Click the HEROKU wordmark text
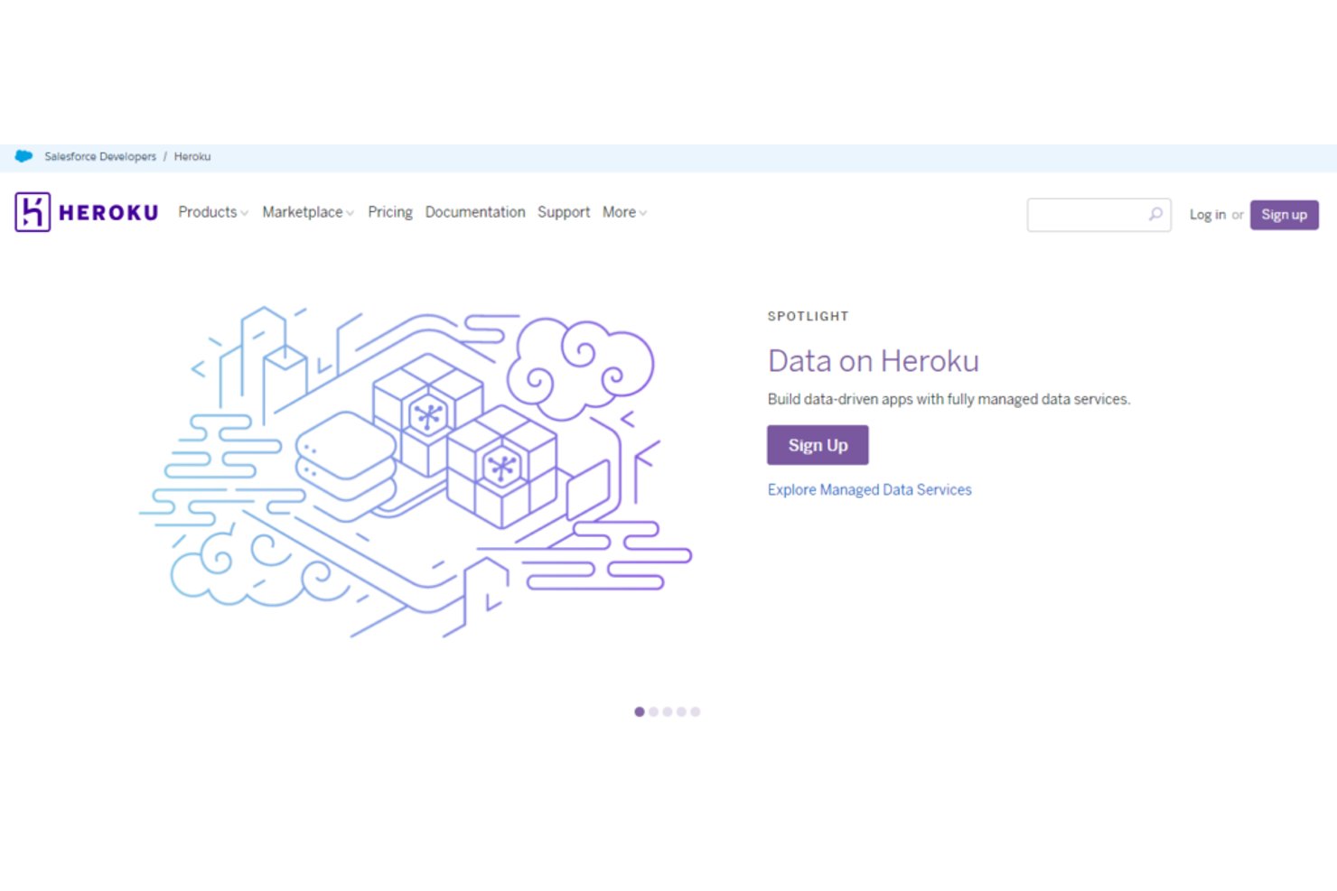This screenshot has height=891, width=1337. pos(108,213)
